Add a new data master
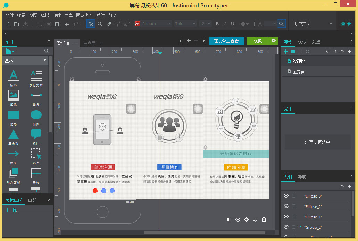 (8, 210)
